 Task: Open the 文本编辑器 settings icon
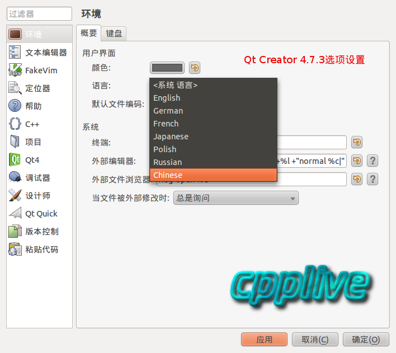pyautogui.click(x=15, y=52)
